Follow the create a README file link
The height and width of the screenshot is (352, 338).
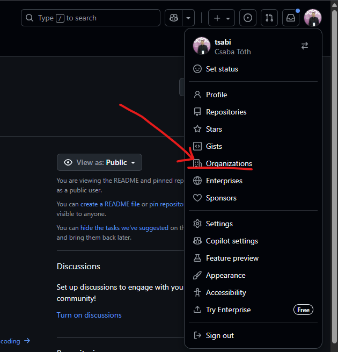110,204
